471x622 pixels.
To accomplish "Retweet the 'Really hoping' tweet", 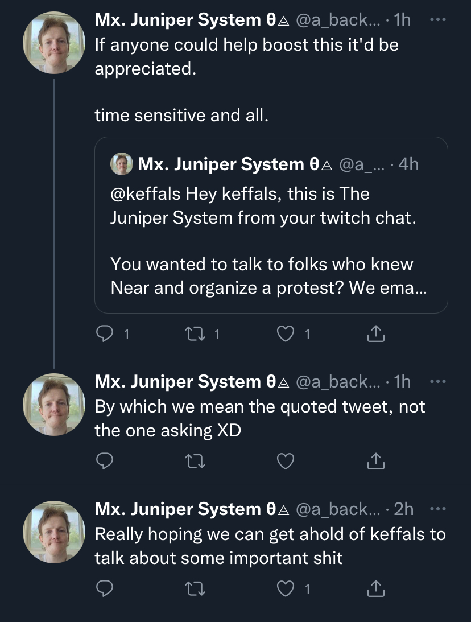I will [x=196, y=588].
